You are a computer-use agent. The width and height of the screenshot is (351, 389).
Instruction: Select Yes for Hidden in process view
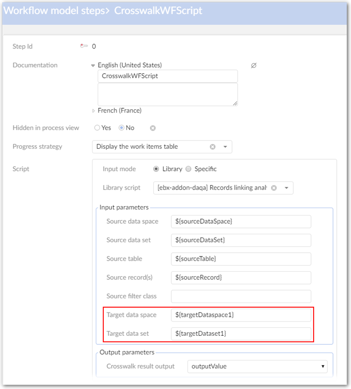97,128
